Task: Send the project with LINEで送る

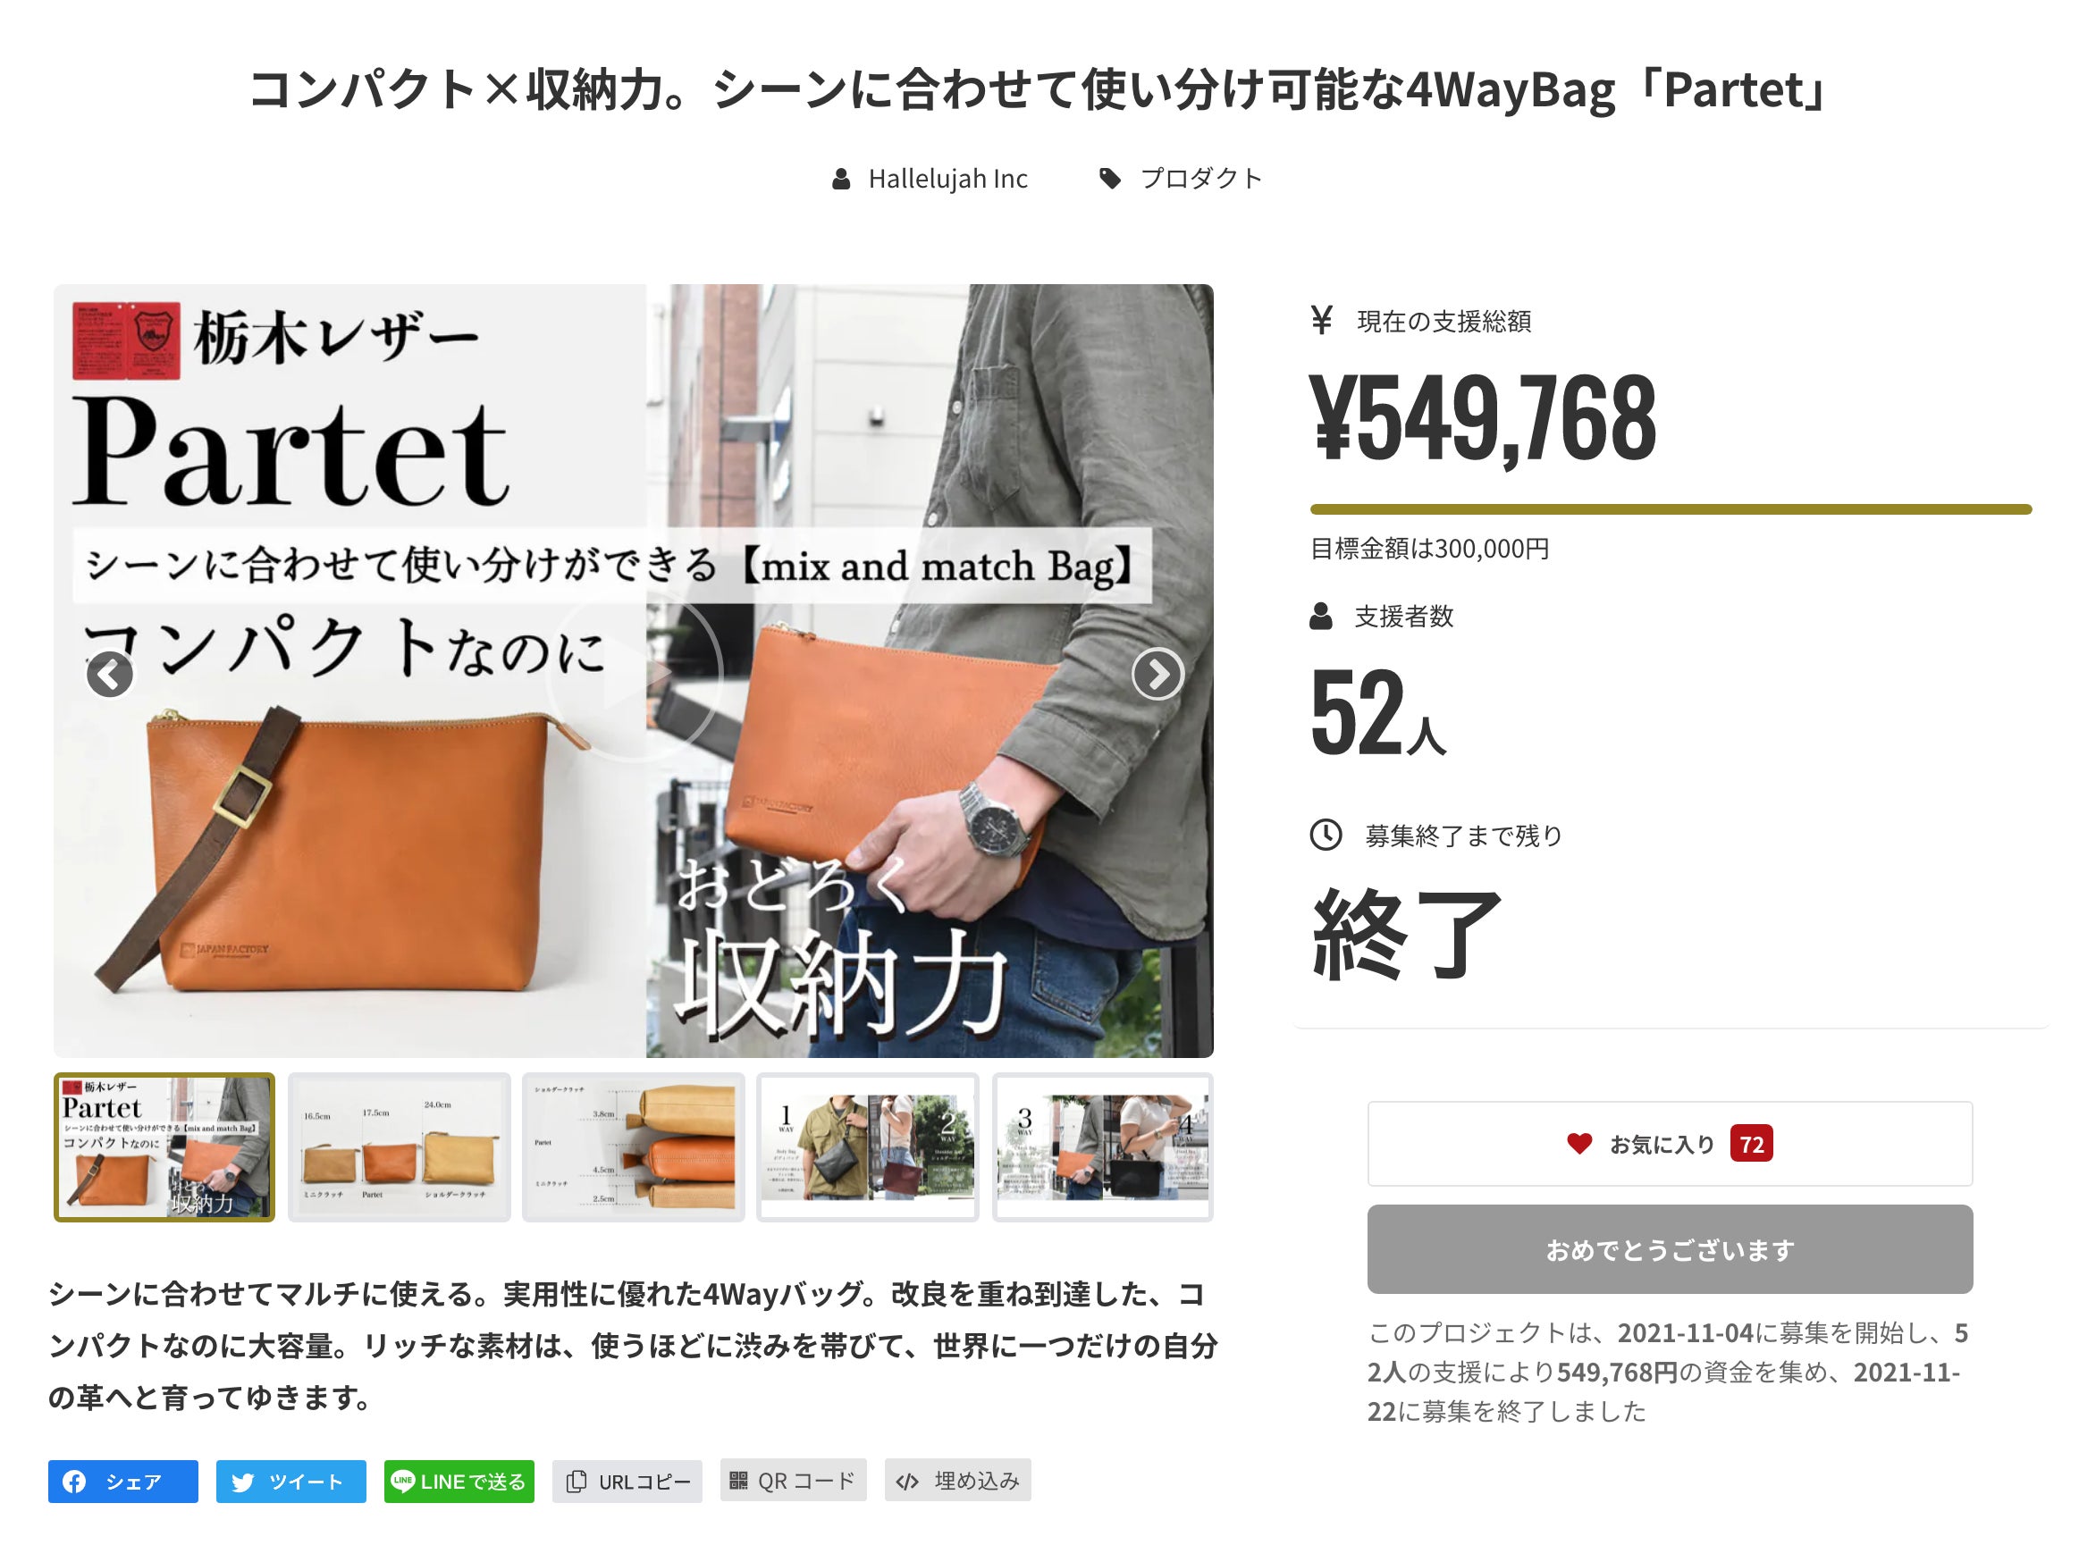Action: pos(459,1482)
